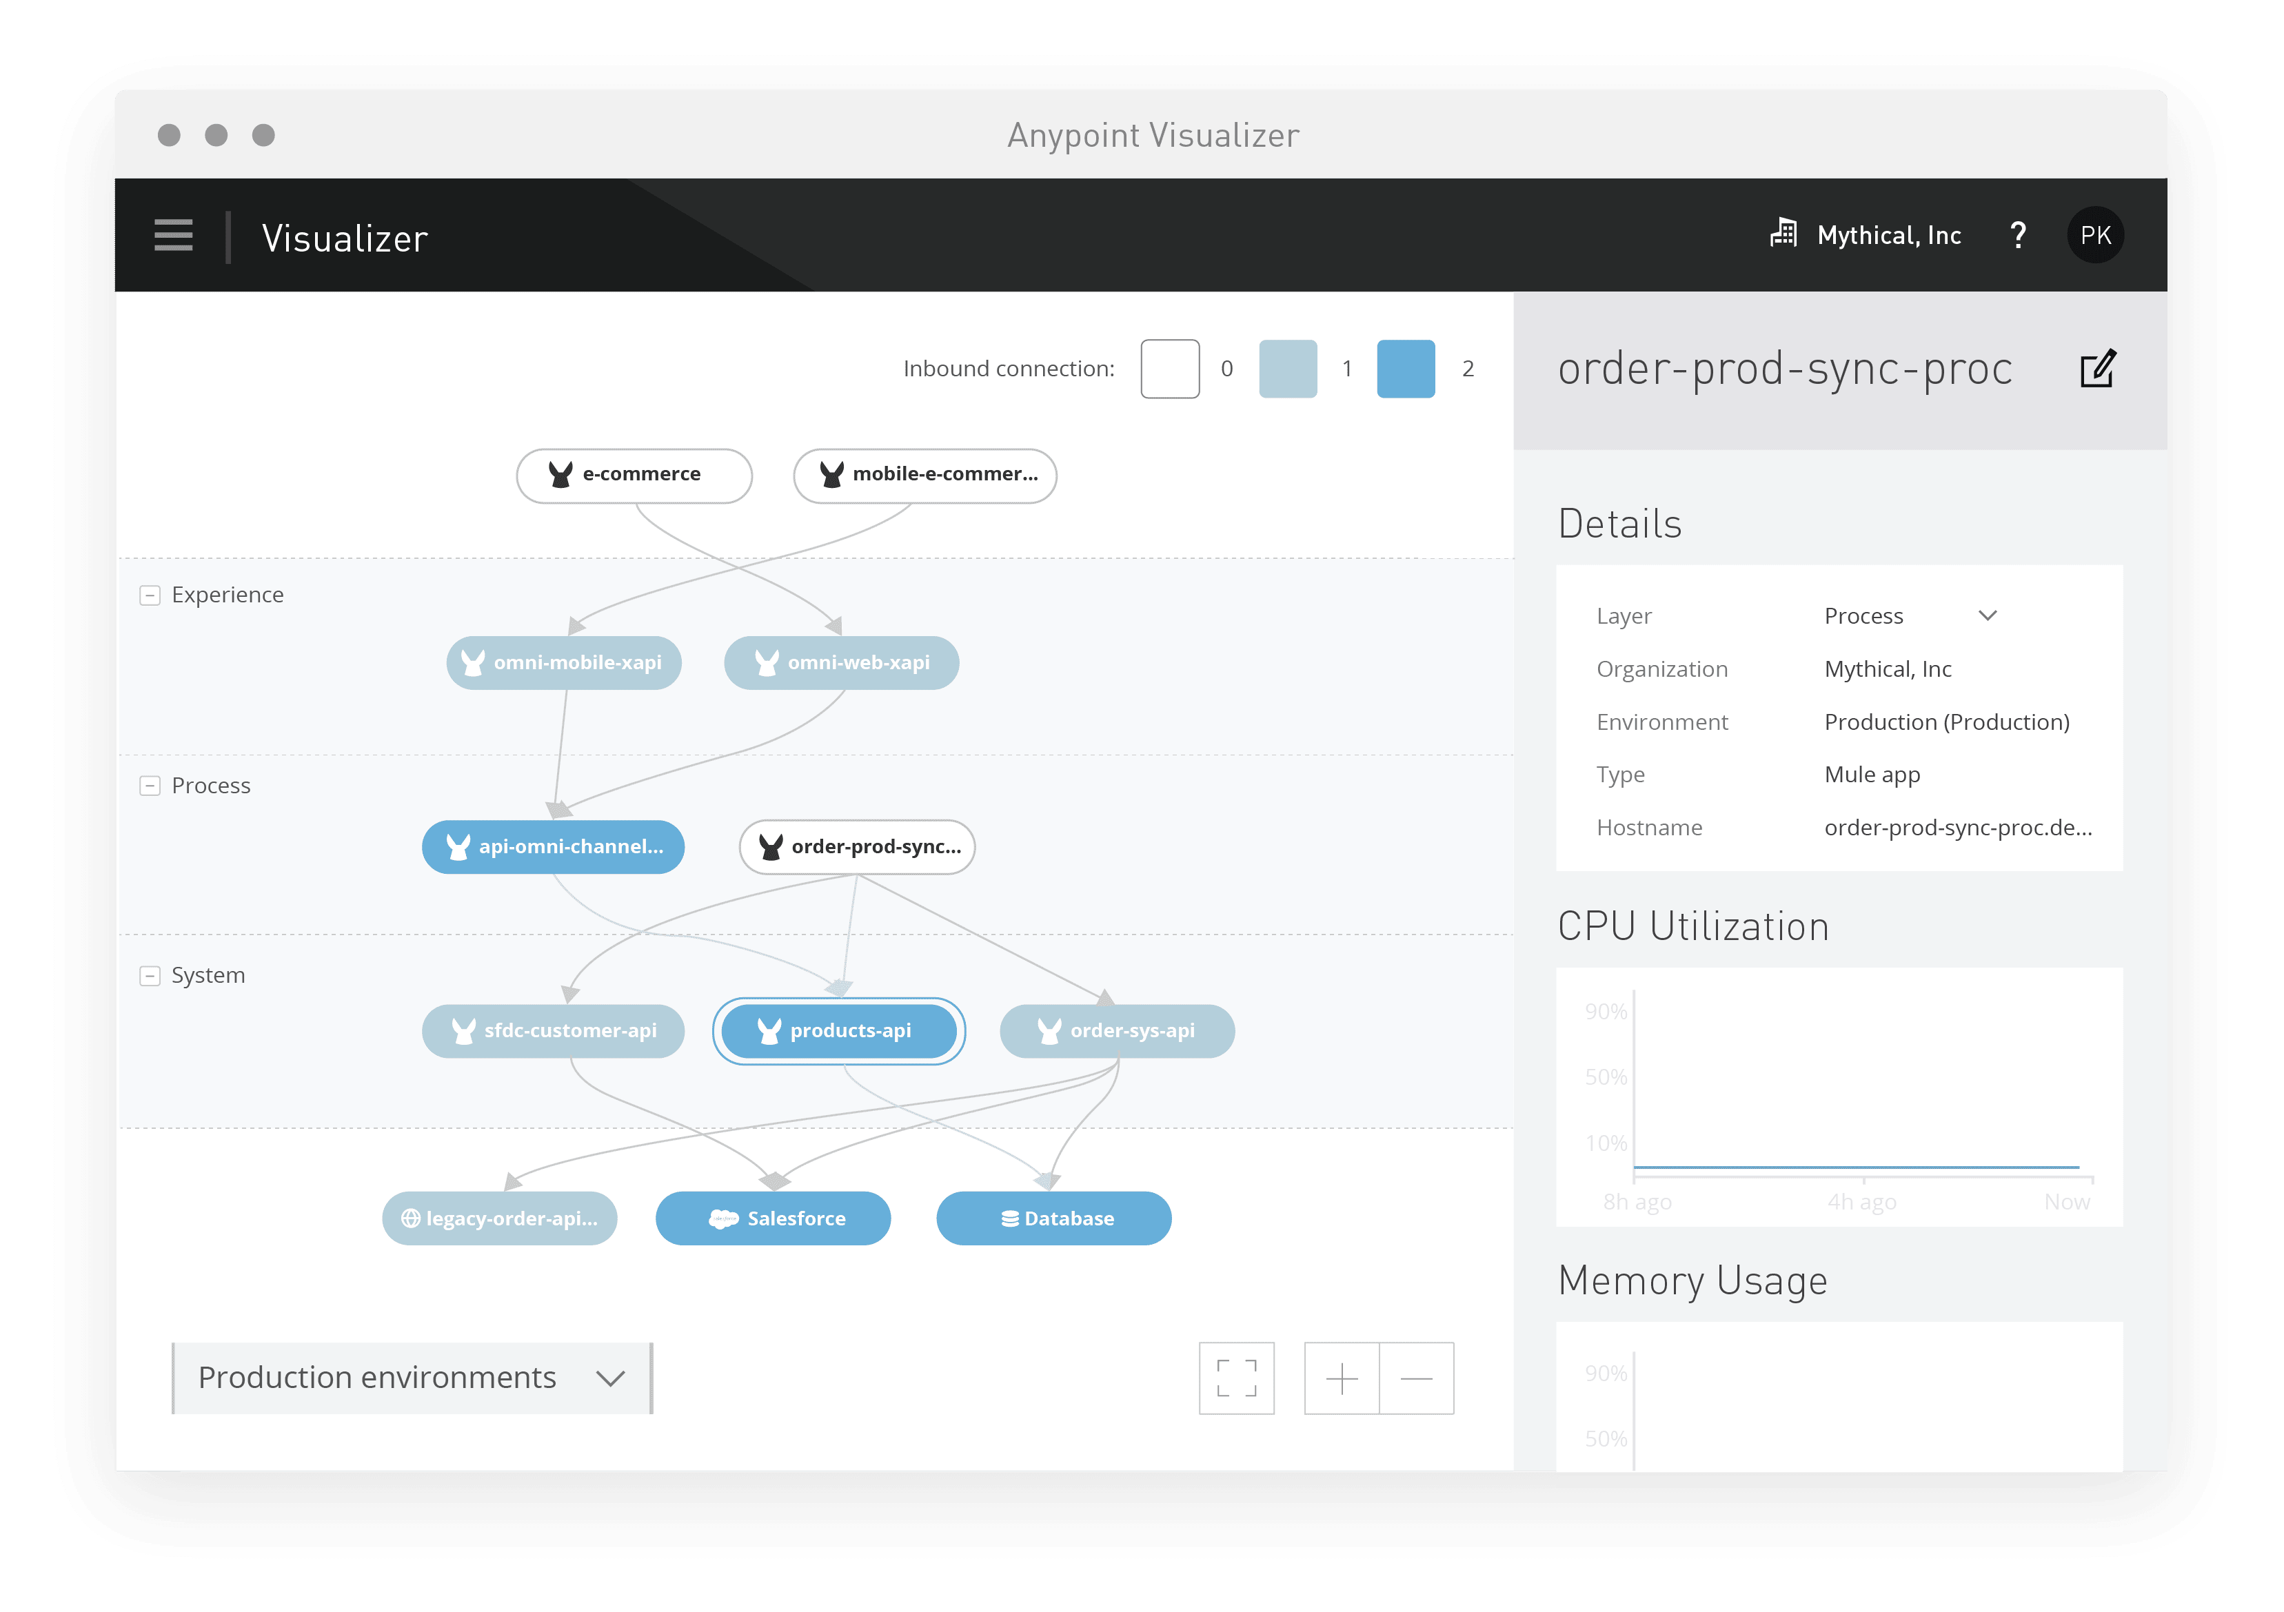Screen dimensions: 2284x1612
Task: Collapse the System layer
Action: 150,976
